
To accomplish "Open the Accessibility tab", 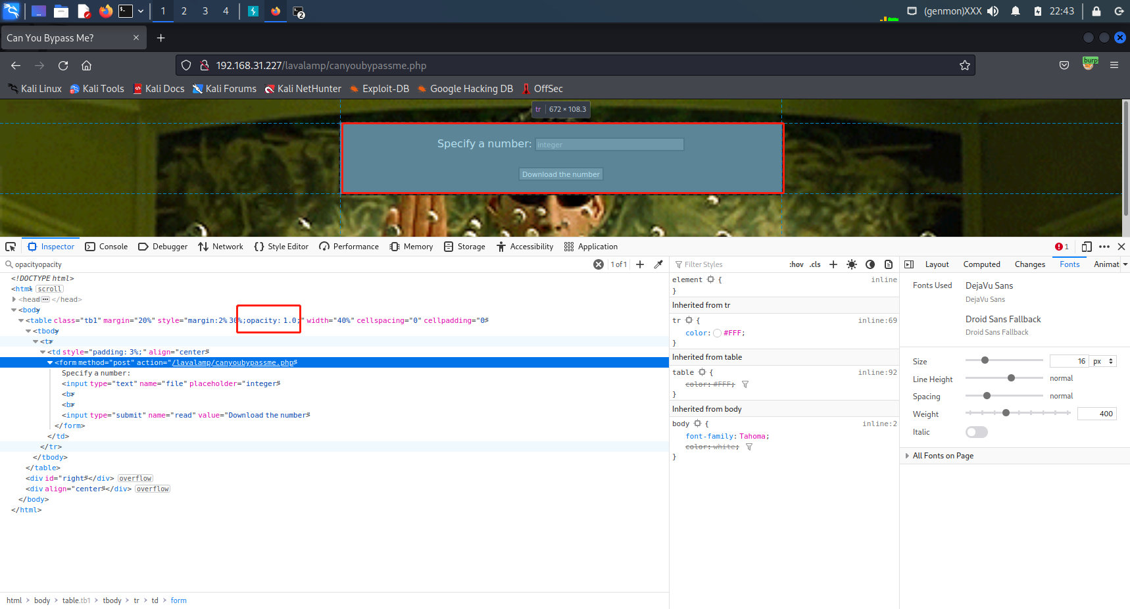I will [525, 247].
